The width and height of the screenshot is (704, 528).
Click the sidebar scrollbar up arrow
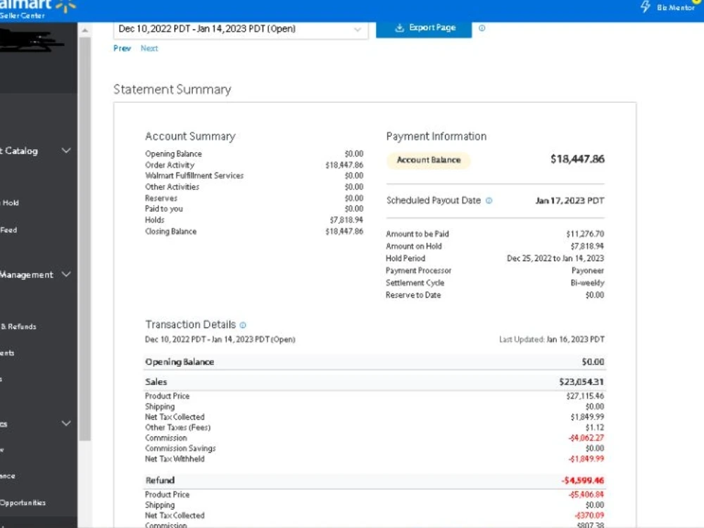click(85, 30)
